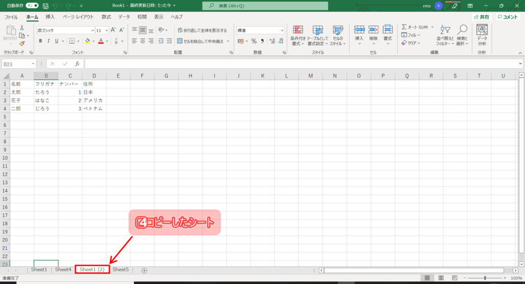
Task: Click the Comments (コメント) button
Action: 508,17
